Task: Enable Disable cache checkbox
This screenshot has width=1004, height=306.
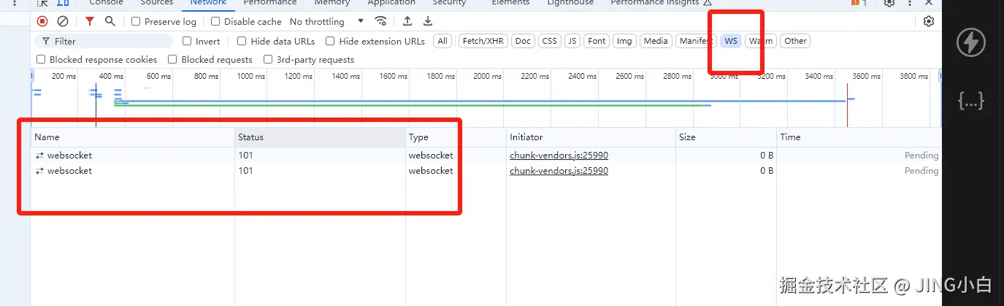Action: [215, 21]
